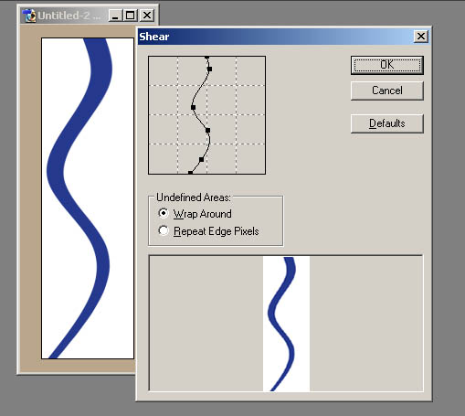This screenshot has height=416, width=465.
Task: Select the second curve point near the top
Action: 209,69
